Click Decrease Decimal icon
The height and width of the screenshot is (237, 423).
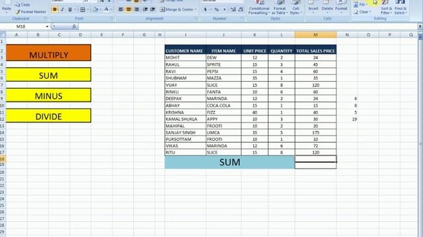pyautogui.click(x=241, y=9)
